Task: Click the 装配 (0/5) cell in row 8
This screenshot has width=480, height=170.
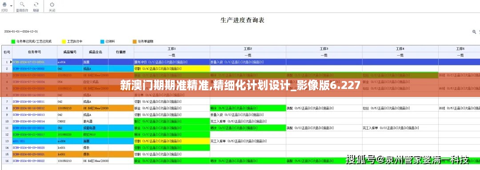Action: click(324, 108)
